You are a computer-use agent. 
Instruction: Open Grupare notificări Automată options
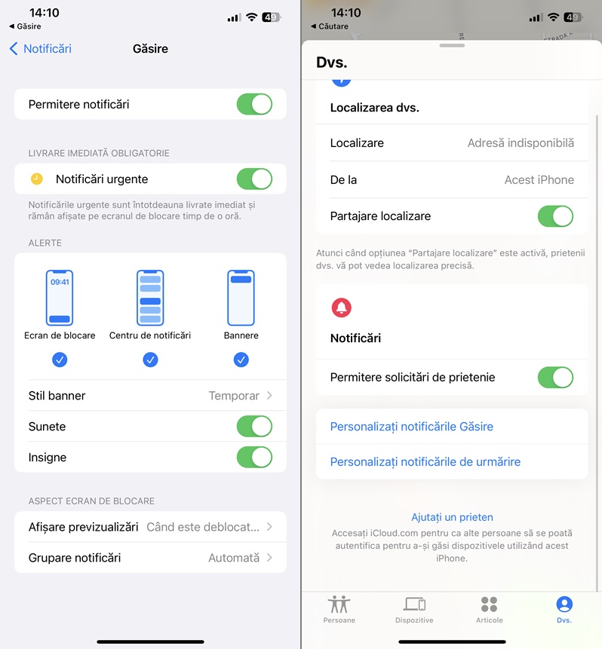click(x=150, y=558)
